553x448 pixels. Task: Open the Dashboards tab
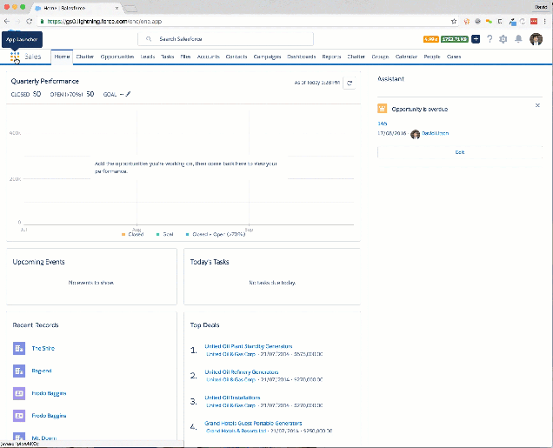301,57
